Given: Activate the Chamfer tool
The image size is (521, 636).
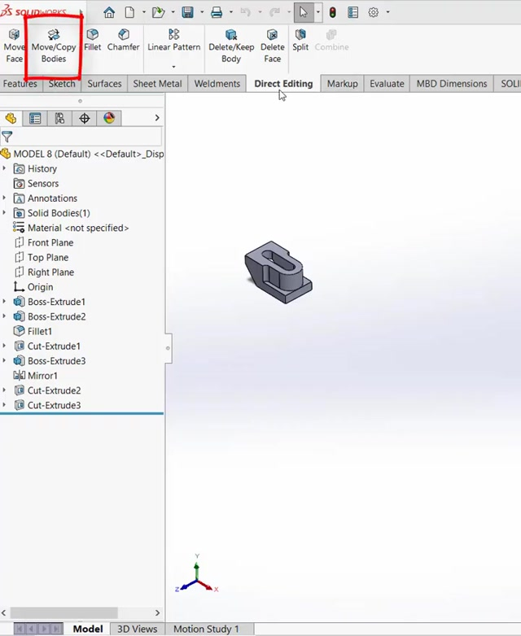Looking at the screenshot, I should [x=124, y=40].
